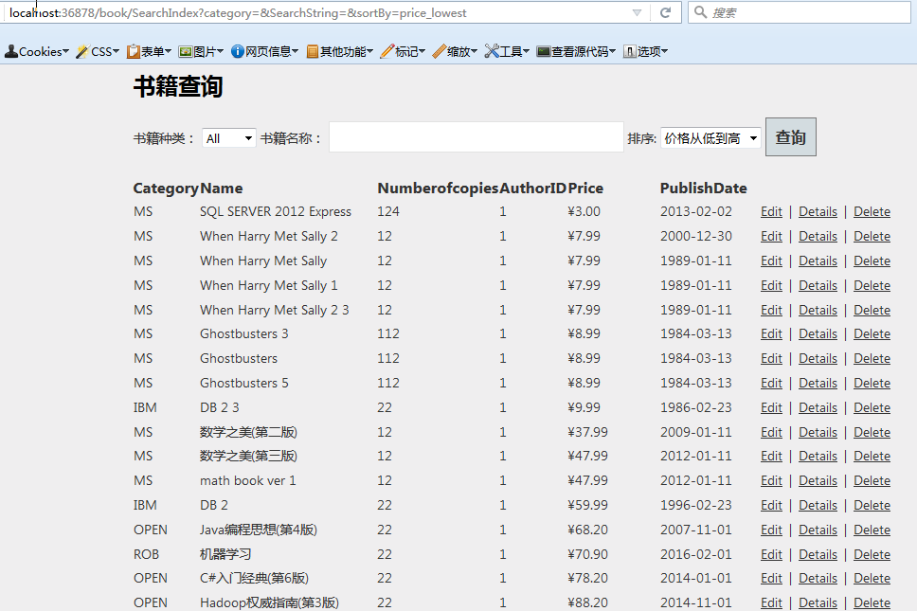Edit the math book ver 1 row
Image resolution: width=917 pixels, height=611 pixels.
coord(771,480)
